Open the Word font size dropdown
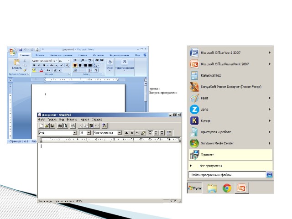This screenshot has width=292, height=219. click(x=68, y=61)
